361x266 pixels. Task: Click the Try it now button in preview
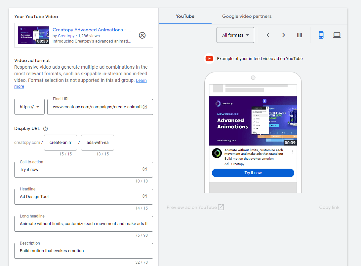253,173
